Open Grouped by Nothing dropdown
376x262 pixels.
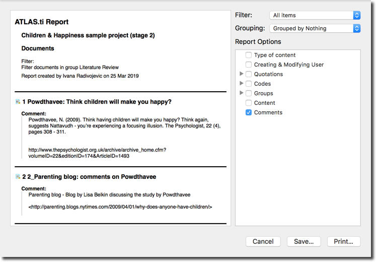point(315,28)
